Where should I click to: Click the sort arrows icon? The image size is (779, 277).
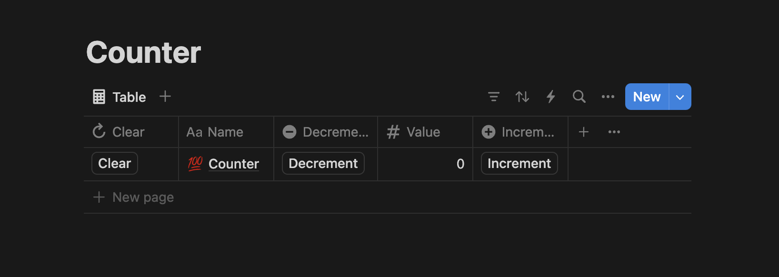[x=522, y=97]
